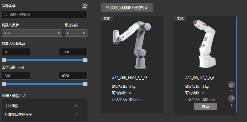Screen dimensions: 247x122
Task: Click 本地 tag on ABB_CRB_15000 card
Action: tap(107, 18)
